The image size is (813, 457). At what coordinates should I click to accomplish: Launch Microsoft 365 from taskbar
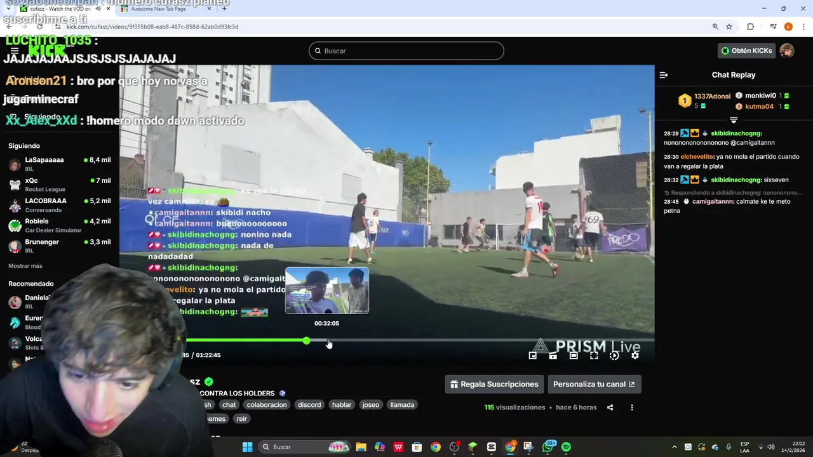point(380,447)
